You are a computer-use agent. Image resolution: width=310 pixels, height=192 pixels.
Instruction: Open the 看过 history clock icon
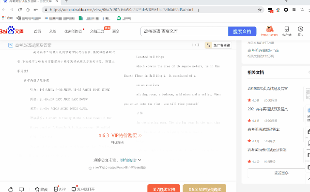(300, 31)
